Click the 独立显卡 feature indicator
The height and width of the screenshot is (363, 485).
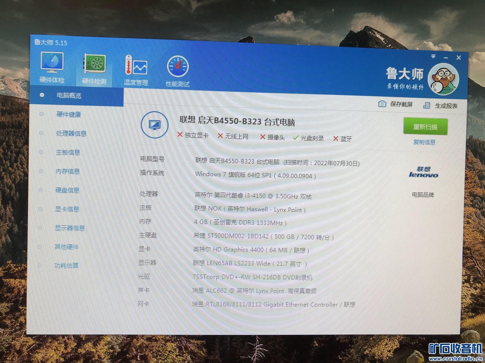[193, 135]
